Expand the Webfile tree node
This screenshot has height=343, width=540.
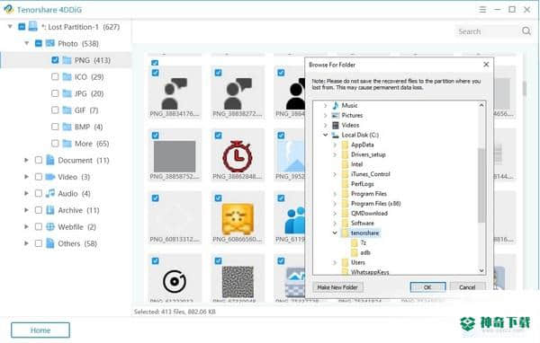pos(26,227)
